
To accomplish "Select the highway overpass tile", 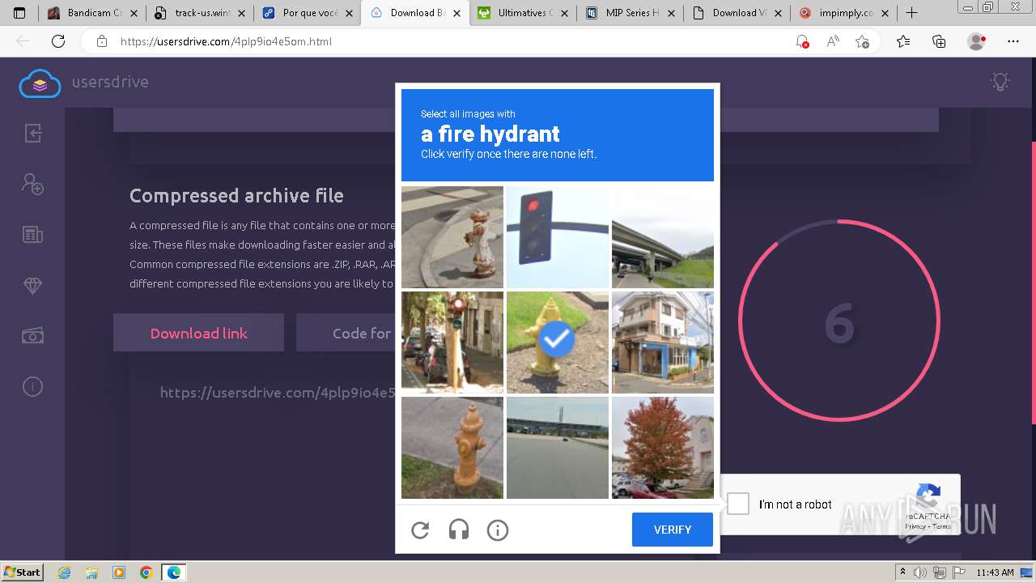I will click(x=663, y=237).
